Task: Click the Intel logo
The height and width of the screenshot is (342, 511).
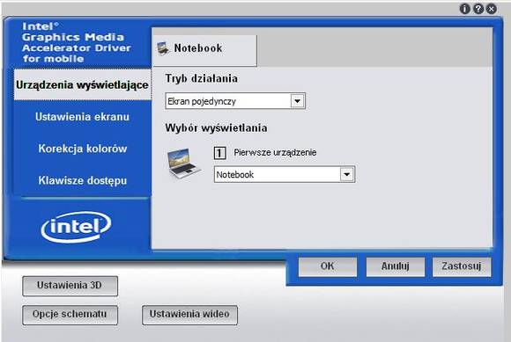Action: [x=76, y=227]
